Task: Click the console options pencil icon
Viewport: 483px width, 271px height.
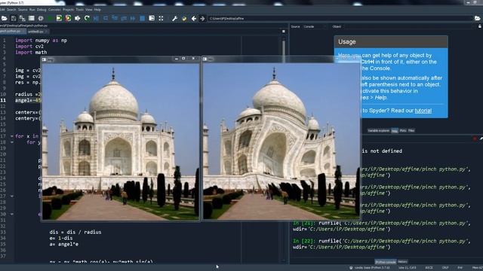Action: pos(481,139)
